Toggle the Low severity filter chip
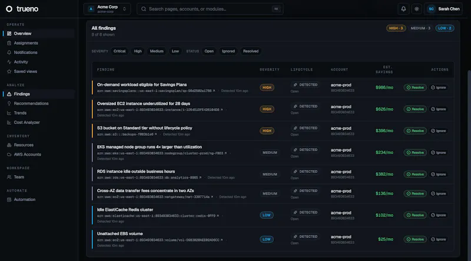This screenshot has width=471, height=261. click(x=175, y=51)
